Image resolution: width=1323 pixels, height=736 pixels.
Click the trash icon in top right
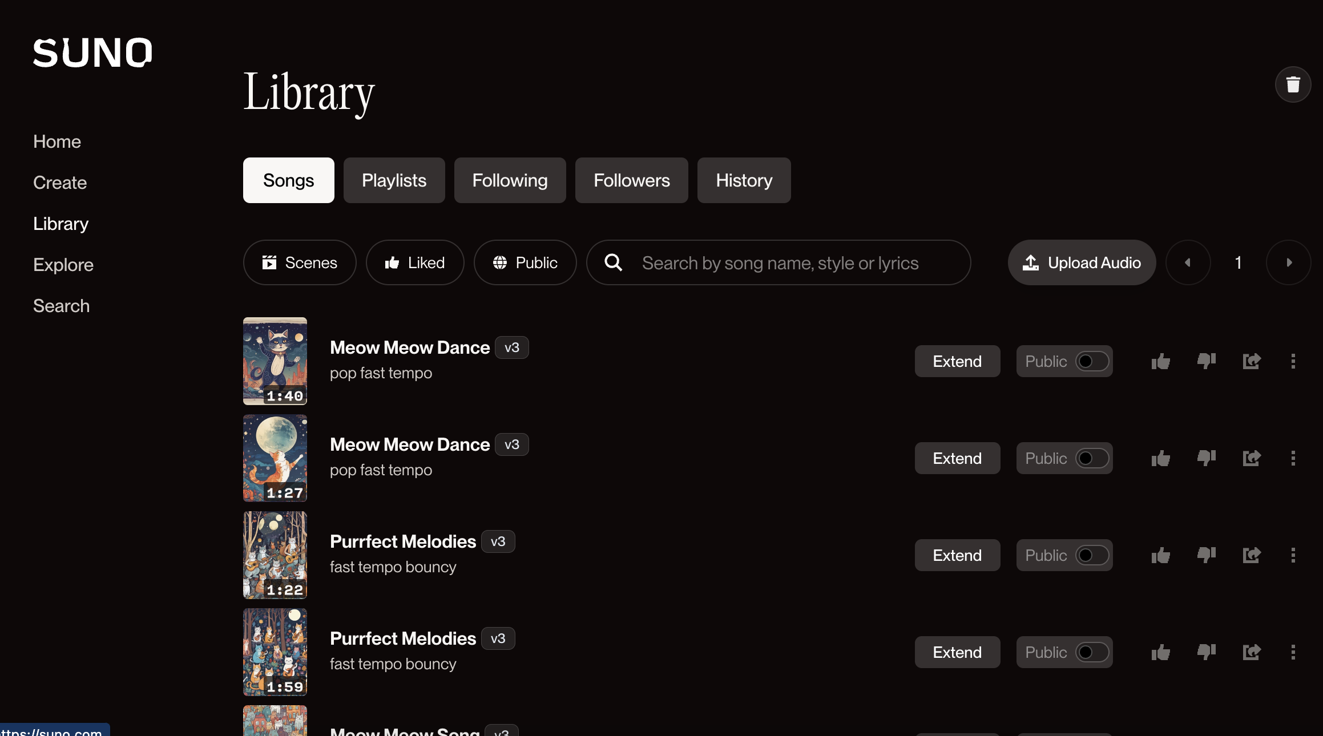[1293, 84]
